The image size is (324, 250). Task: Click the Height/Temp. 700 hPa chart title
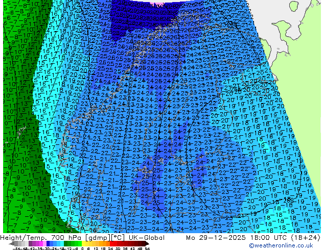click(x=82, y=238)
